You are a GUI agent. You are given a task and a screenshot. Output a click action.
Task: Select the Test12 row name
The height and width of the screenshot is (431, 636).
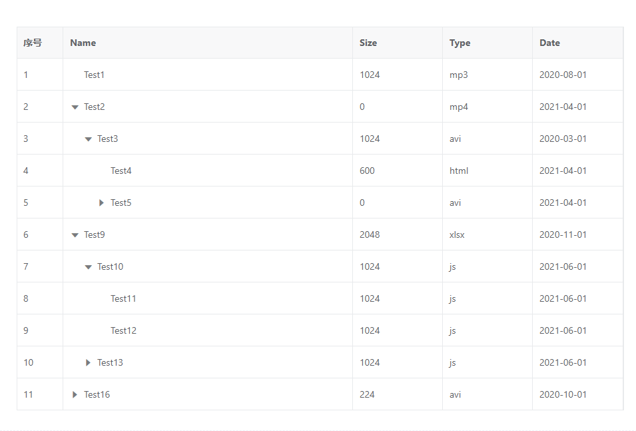click(x=123, y=330)
